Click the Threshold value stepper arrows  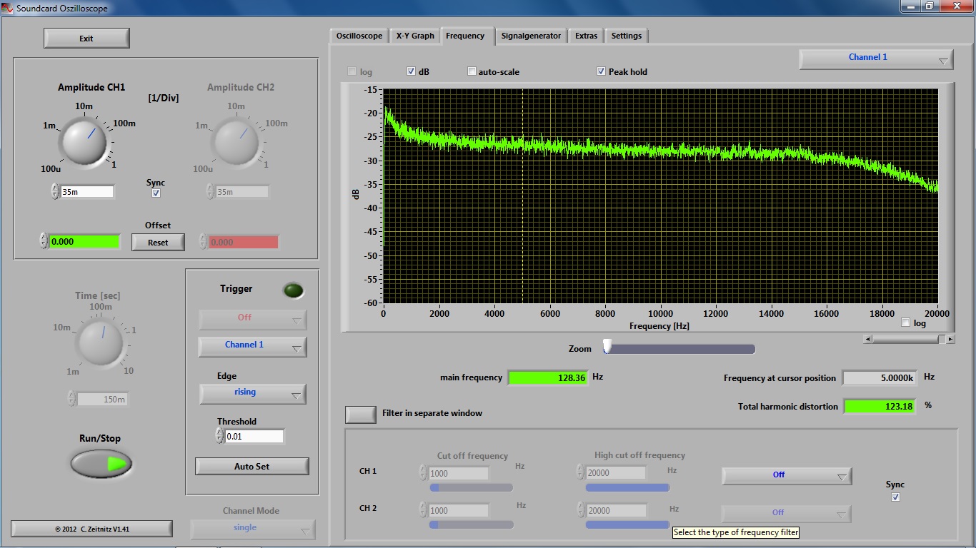tap(219, 436)
